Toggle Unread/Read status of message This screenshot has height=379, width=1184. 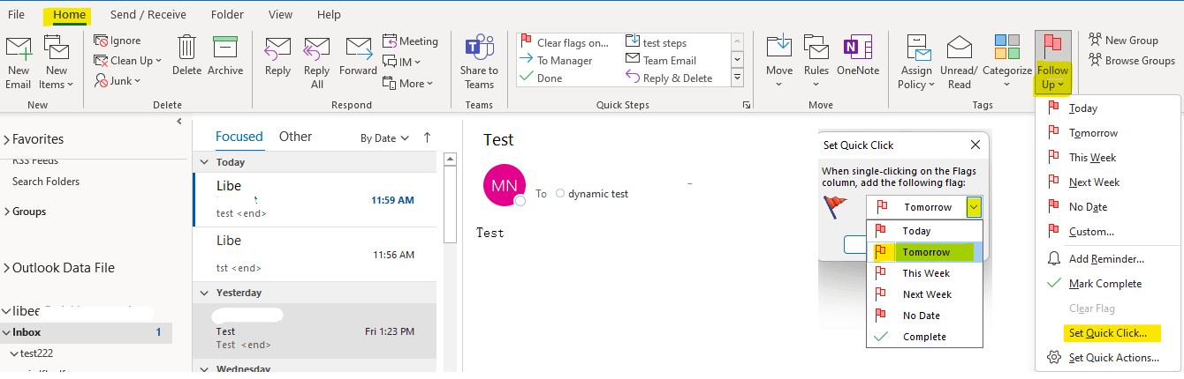(x=960, y=55)
